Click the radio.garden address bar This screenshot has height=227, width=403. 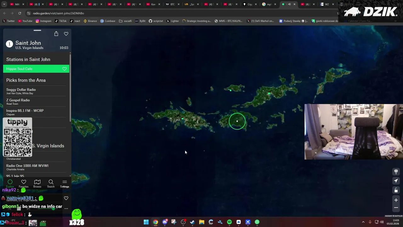pyautogui.click(x=176, y=13)
